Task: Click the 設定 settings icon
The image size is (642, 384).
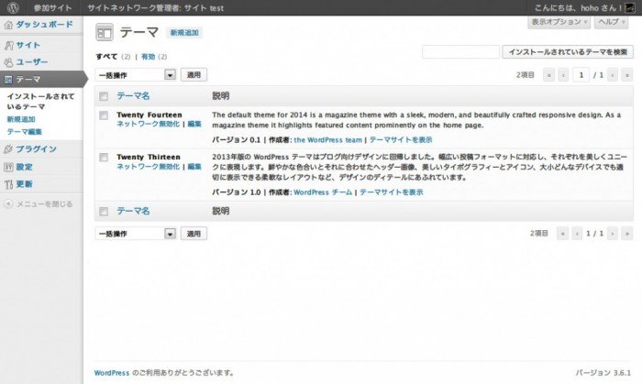Action: tap(9, 167)
